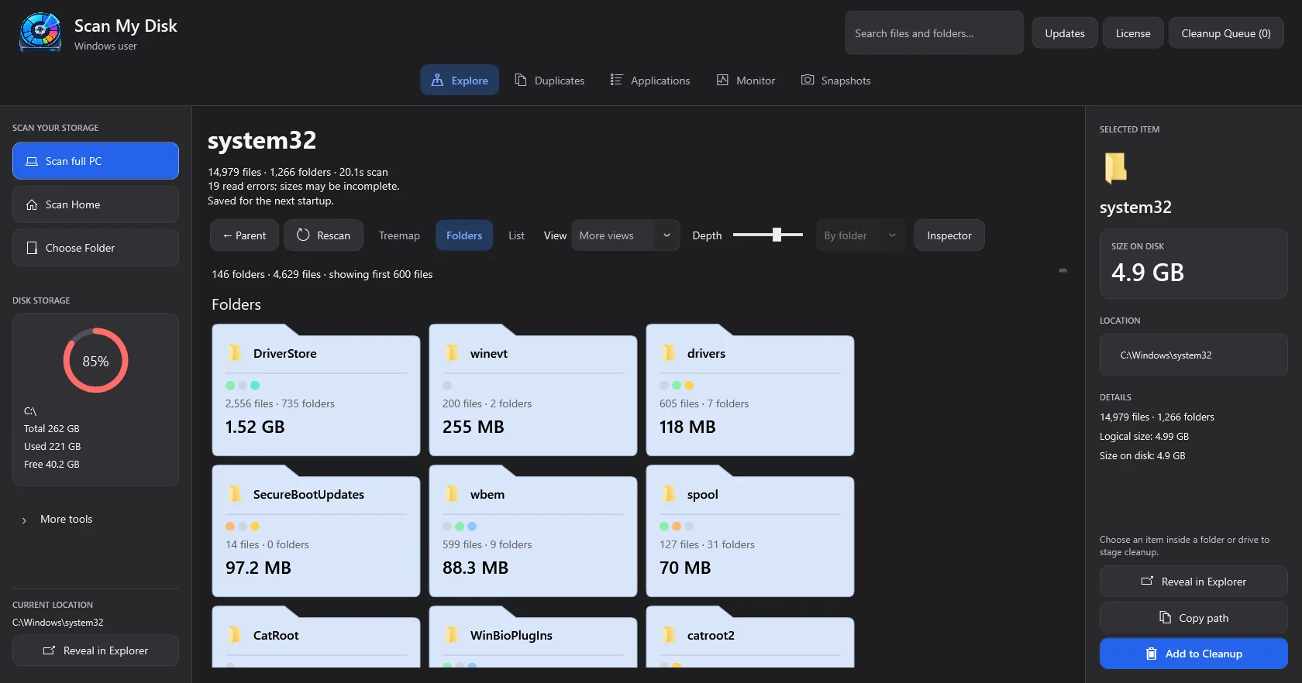The height and width of the screenshot is (683, 1302).
Task: Open the Applications tab
Action: click(x=649, y=80)
